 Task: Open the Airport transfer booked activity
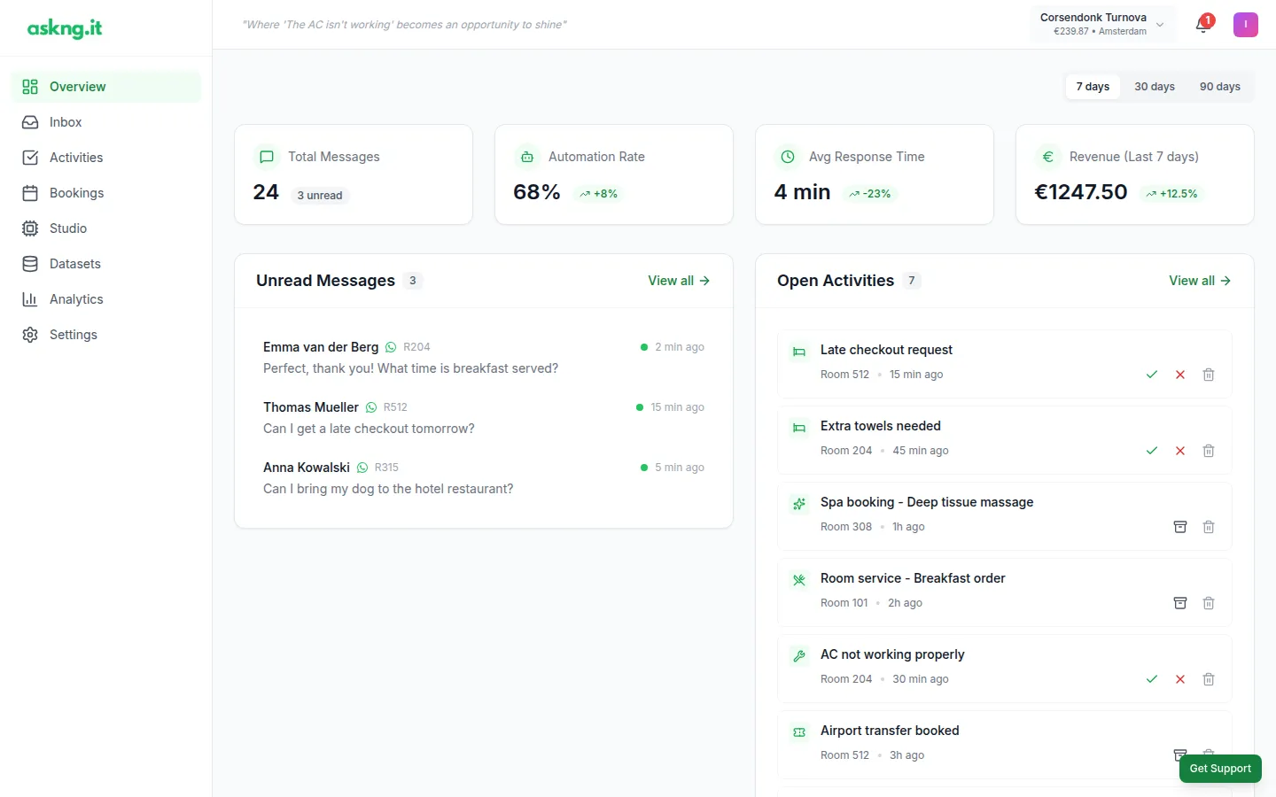[1005, 745]
